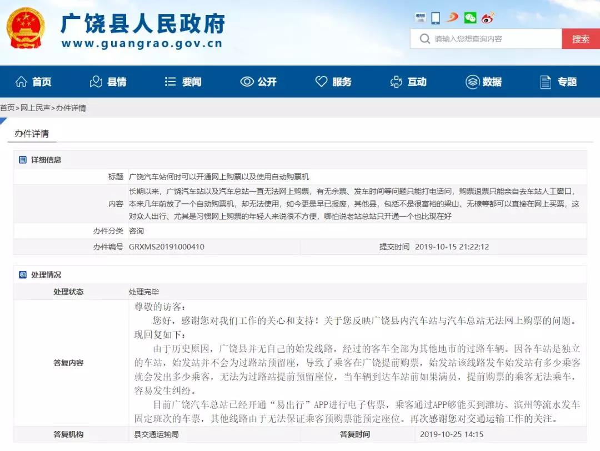The image size is (600, 451).
Task: Click the 答复机构 field label
Action: point(68,434)
